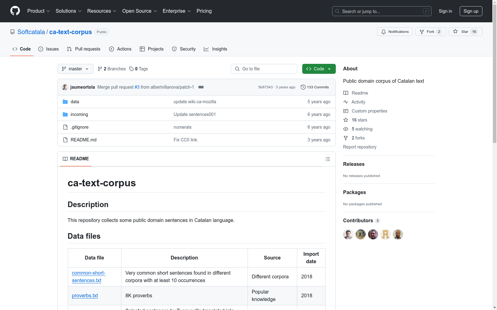Open the third contributor avatar
The image size is (497, 310).
(373, 234)
